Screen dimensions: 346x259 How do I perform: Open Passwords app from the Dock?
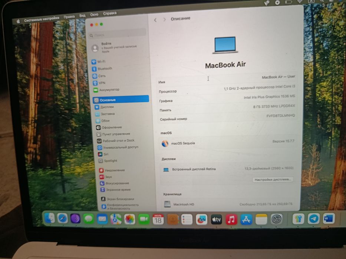pyautogui.click(x=298, y=219)
